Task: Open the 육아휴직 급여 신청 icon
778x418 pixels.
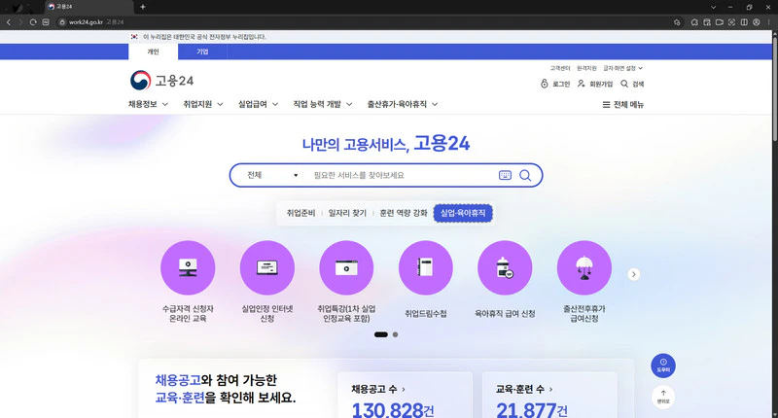Action: [x=505, y=267]
